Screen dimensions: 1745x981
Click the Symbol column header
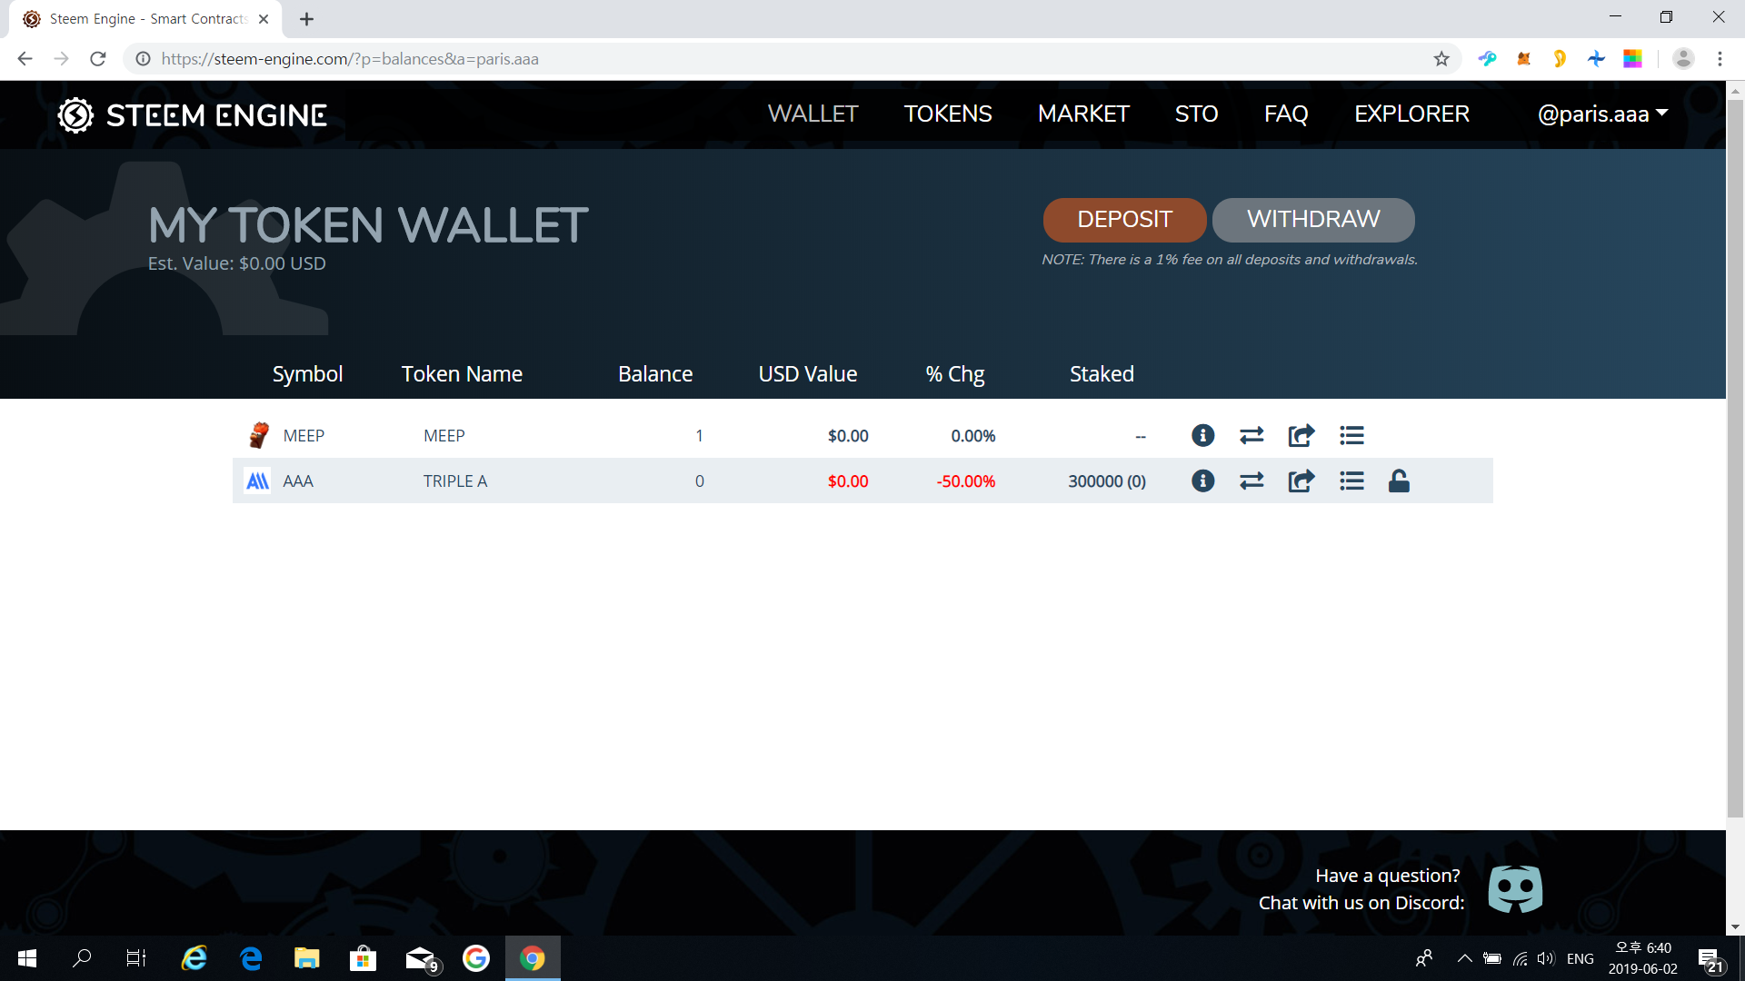307,374
